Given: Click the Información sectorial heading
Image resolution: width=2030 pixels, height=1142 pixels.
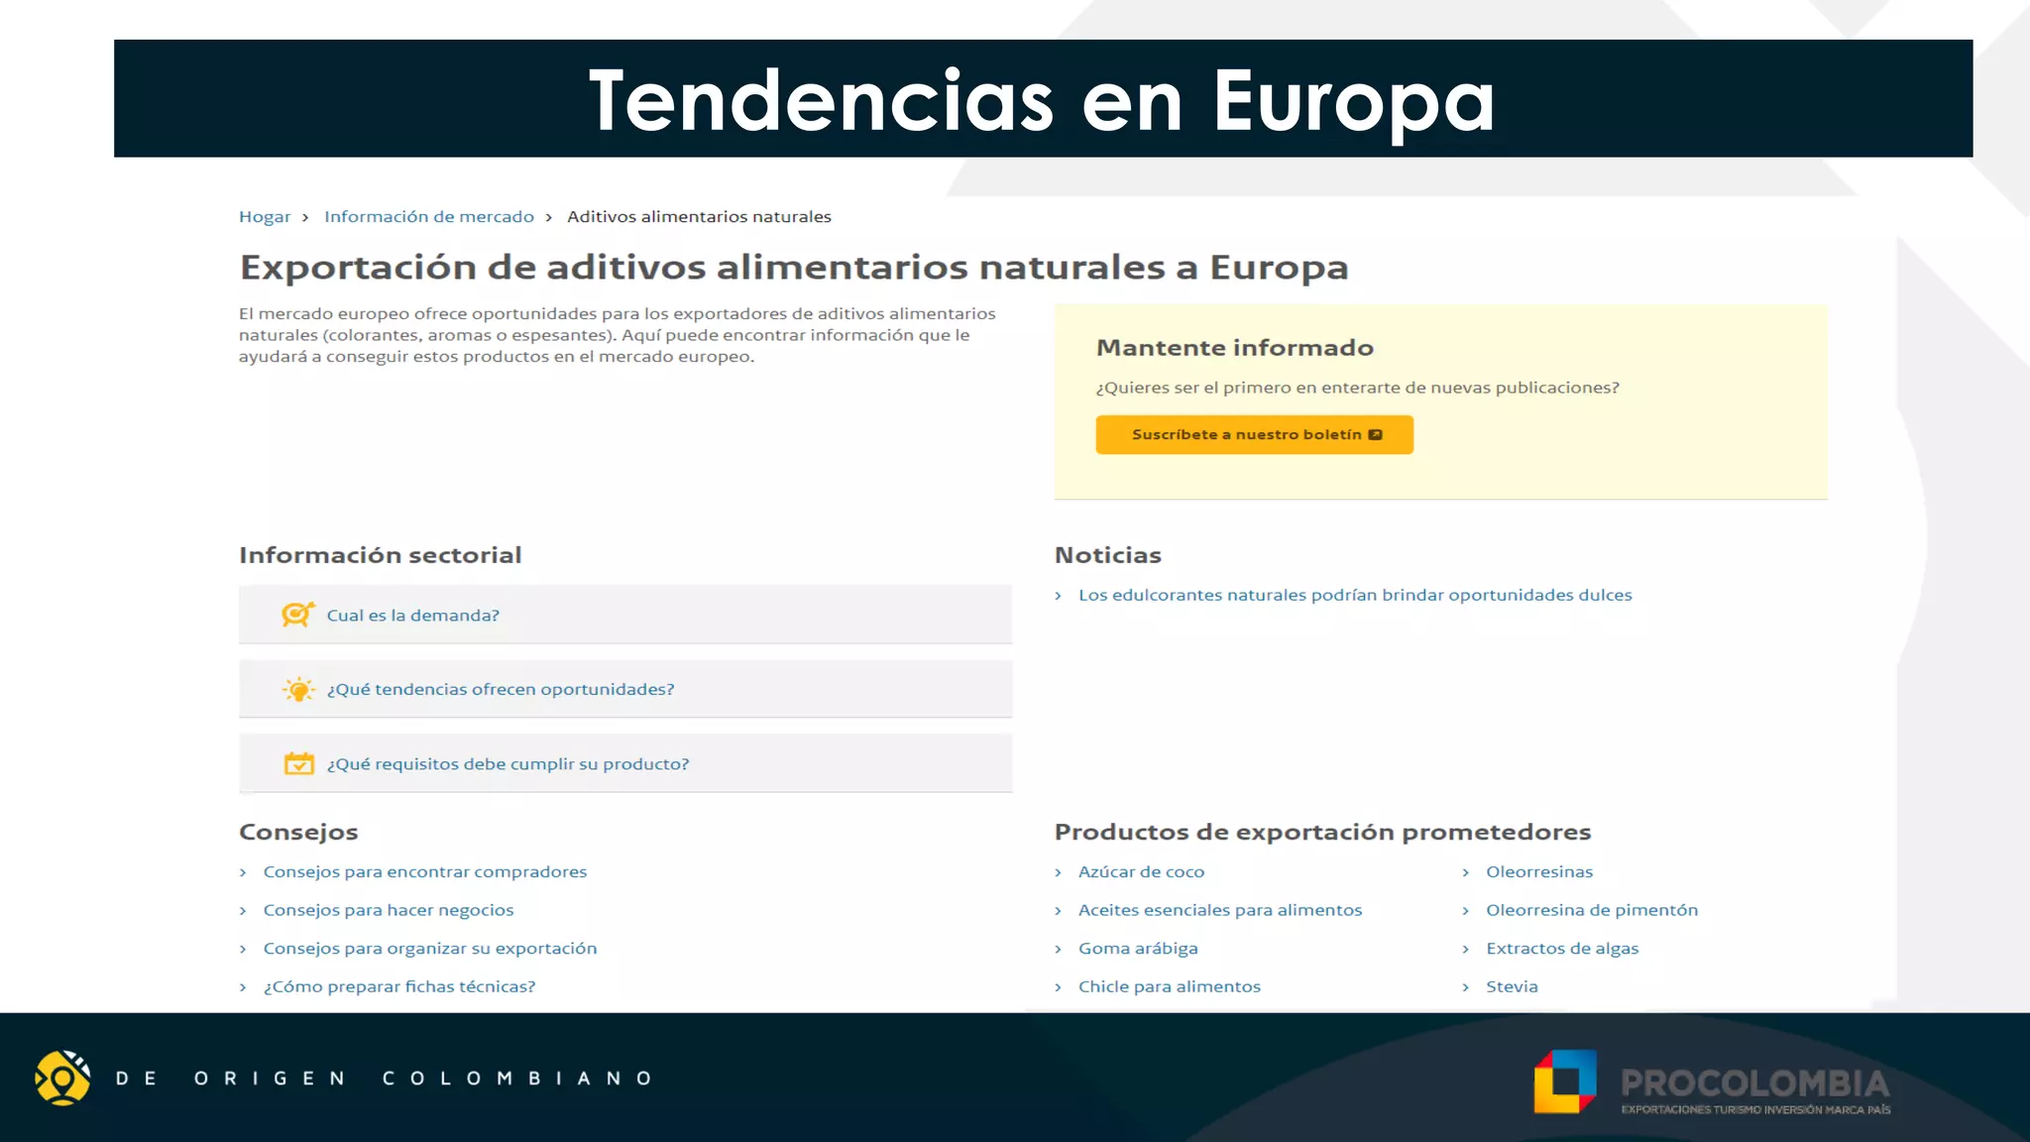Looking at the screenshot, I should coord(381,555).
